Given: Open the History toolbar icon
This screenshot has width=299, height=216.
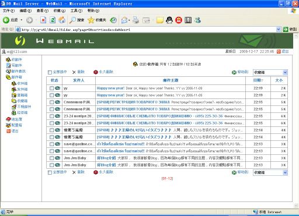Looking at the screenshot, I should (113, 20).
